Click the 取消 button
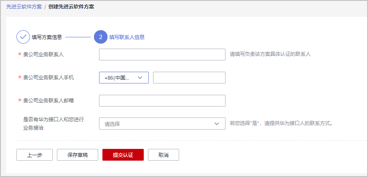Viewport: 368px width, 177px height. point(164,155)
